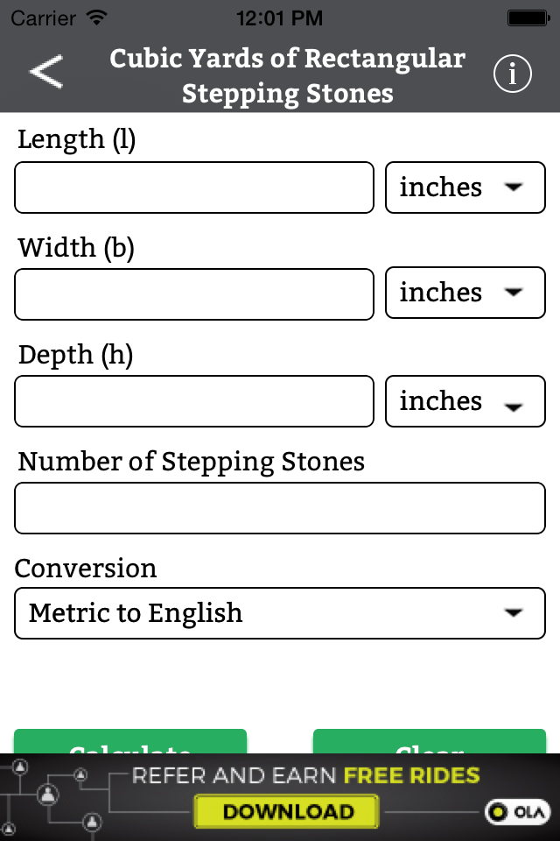Image resolution: width=560 pixels, height=841 pixels.
Task: Click into the Depth (h) input field
Action: (x=193, y=401)
